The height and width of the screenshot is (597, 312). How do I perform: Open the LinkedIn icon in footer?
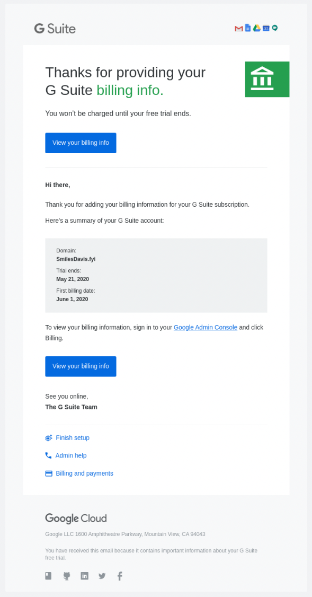[84, 576]
